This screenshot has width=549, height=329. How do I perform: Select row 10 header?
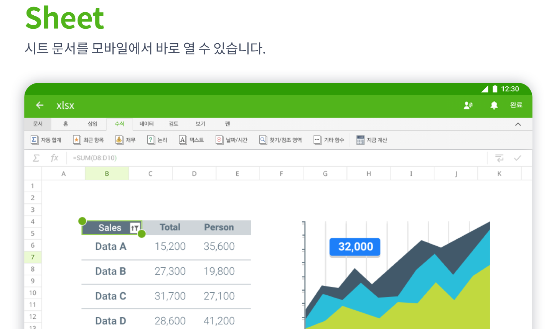33,293
